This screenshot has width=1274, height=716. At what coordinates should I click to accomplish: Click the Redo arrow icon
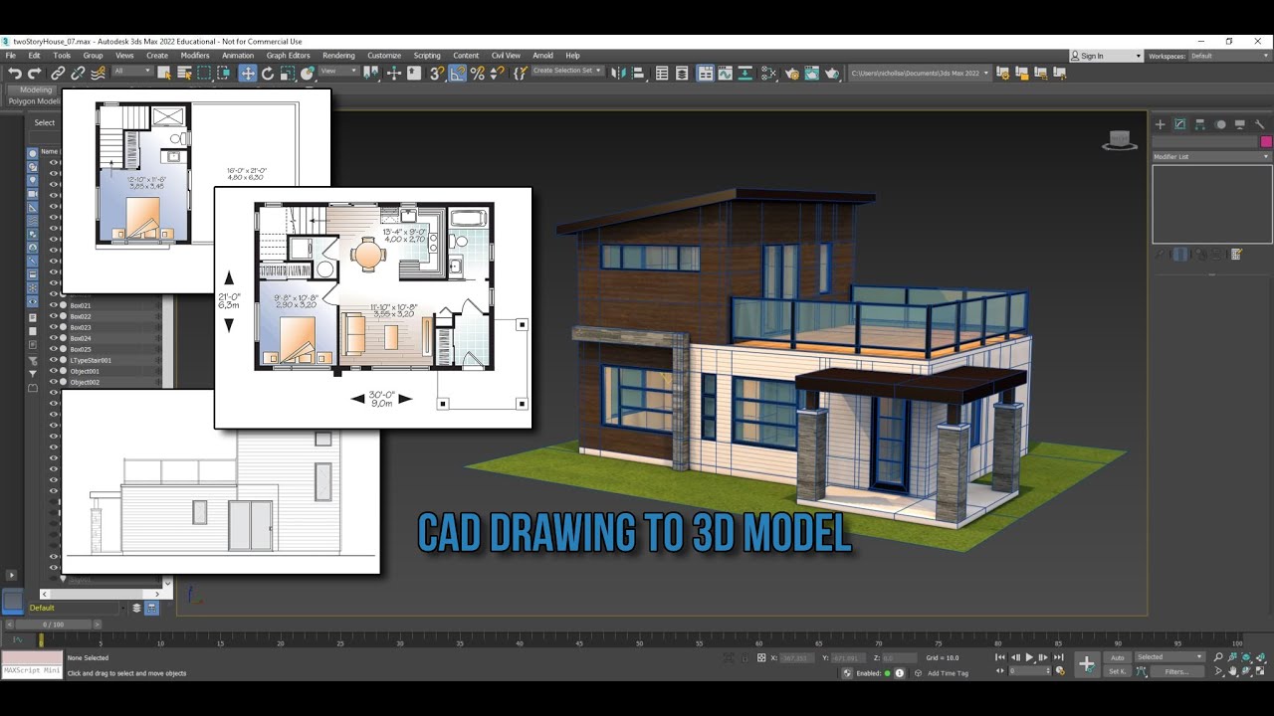pyautogui.click(x=34, y=73)
